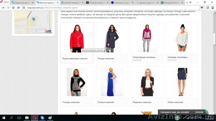Reload the current page
The image size is (216, 121).
13,8
